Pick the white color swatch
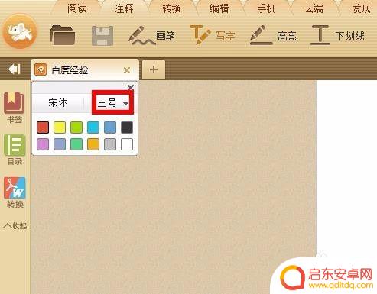 tap(127, 144)
